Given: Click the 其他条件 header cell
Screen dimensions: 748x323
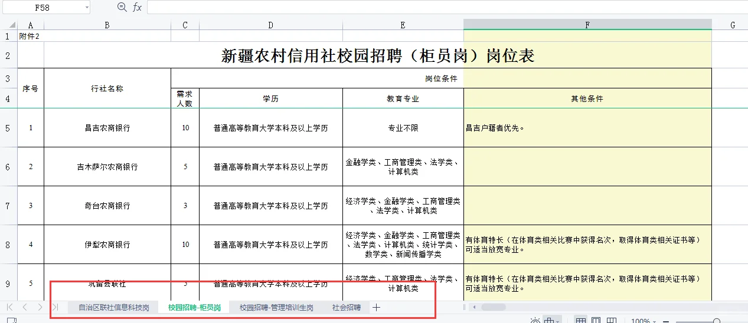Looking at the screenshot, I should pyautogui.click(x=587, y=98).
